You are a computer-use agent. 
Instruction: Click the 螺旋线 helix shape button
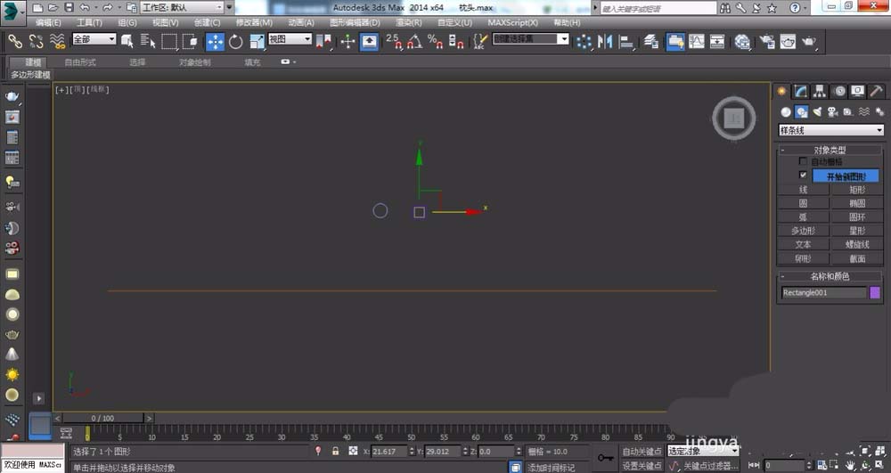point(857,244)
